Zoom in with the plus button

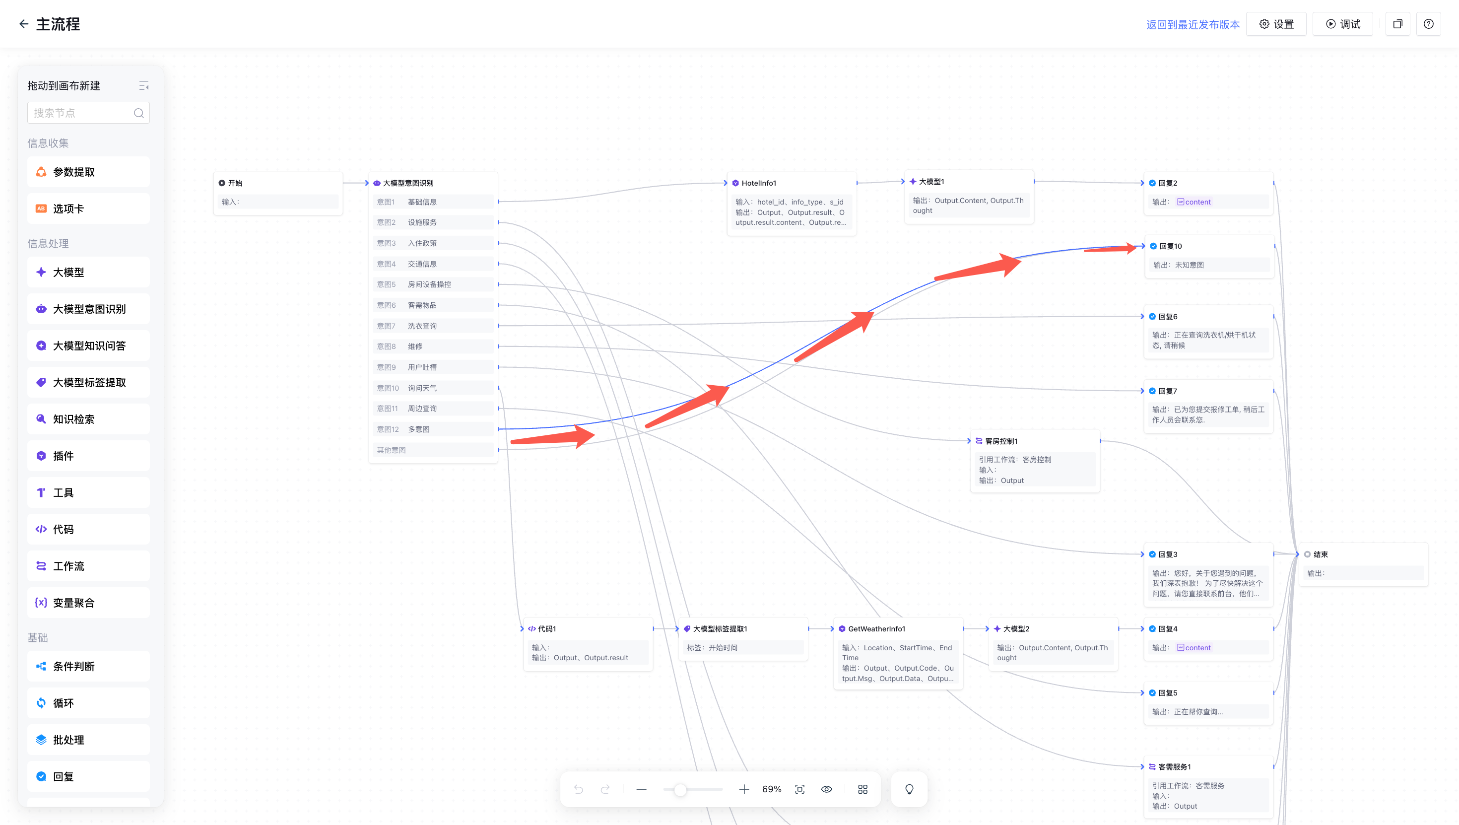(744, 789)
